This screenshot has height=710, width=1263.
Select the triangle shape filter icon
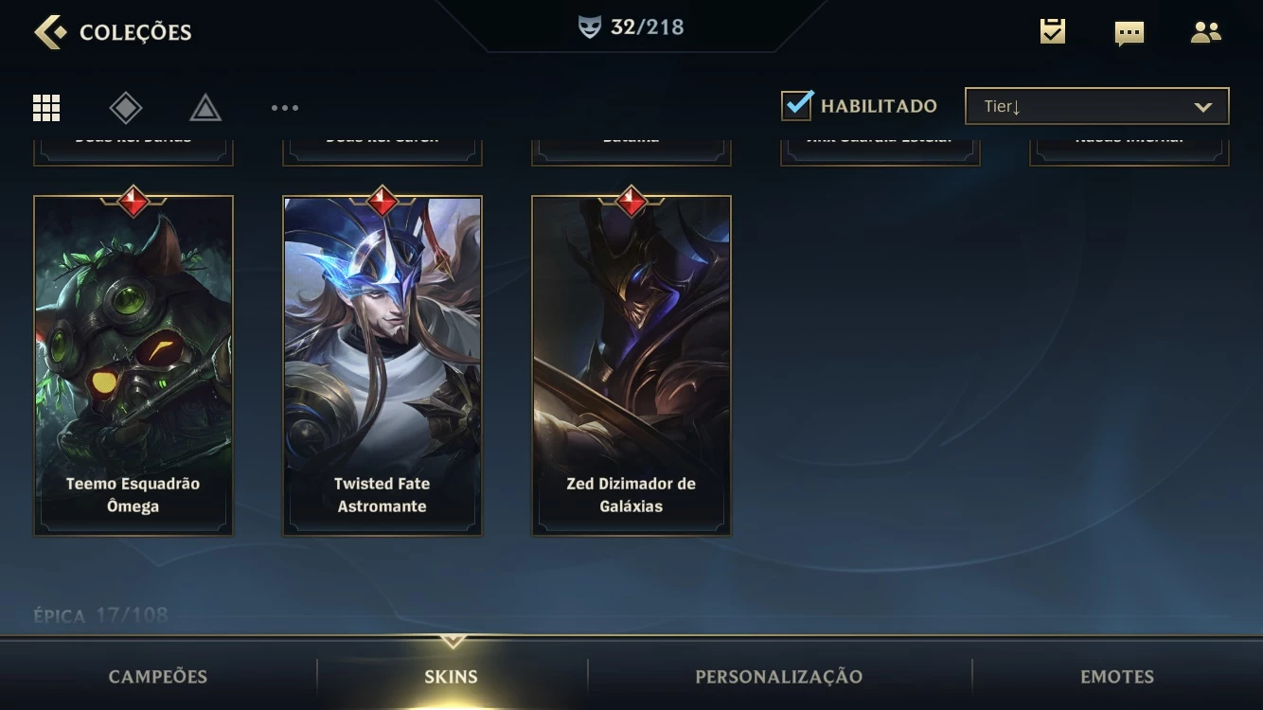tap(205, 108)
